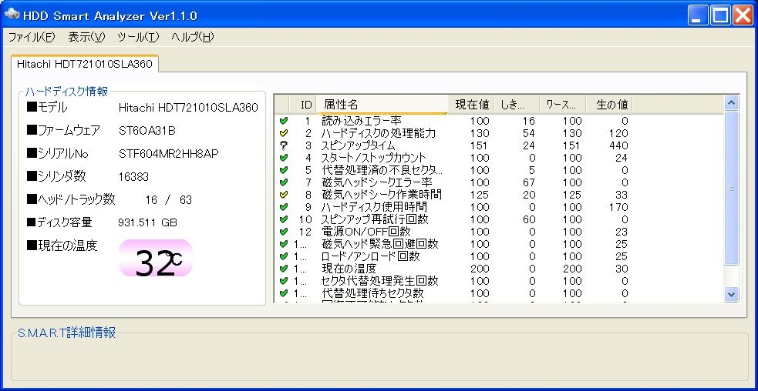The width and height of the screenshot is (758, 391).
Task: Click the firmware value ST6OA31B
Action: [x=147, y=130]
